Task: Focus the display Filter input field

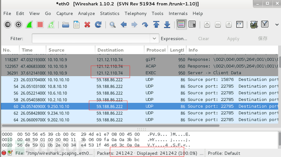Action: 91,39
